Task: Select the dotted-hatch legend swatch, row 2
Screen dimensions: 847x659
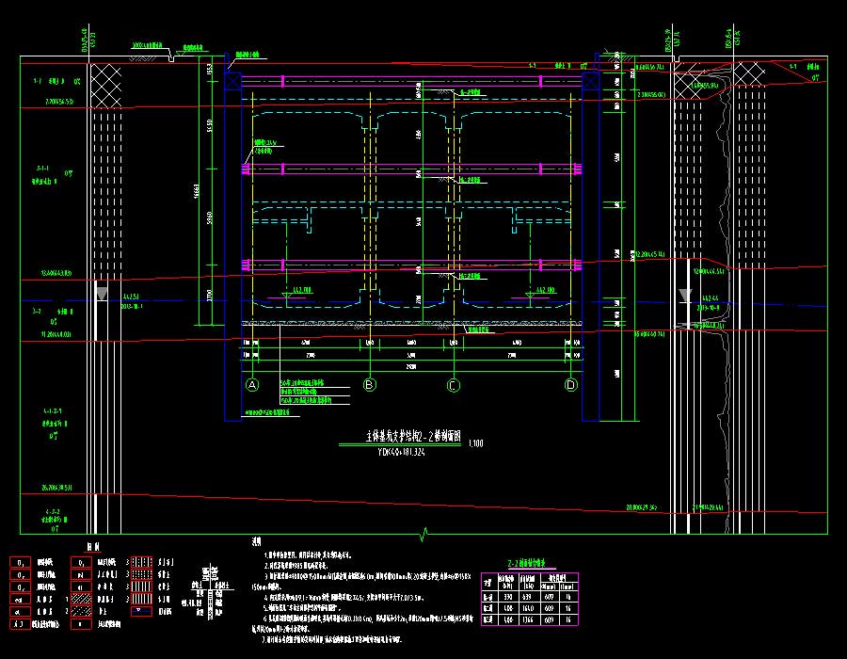Action: (x=81, y=612)
